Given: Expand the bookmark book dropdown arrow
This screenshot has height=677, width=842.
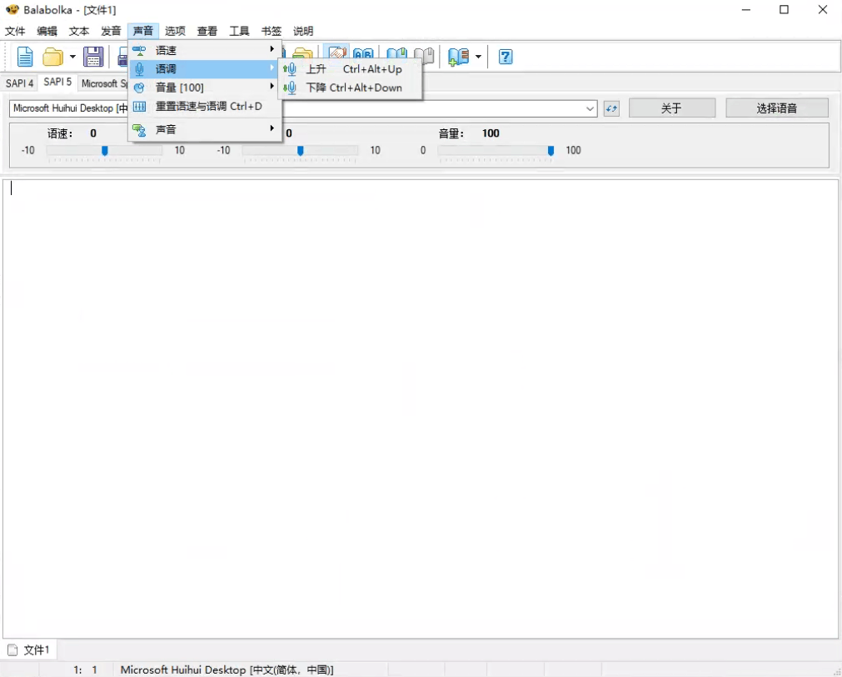Looking at the screenshot, I should pos(478,57).
